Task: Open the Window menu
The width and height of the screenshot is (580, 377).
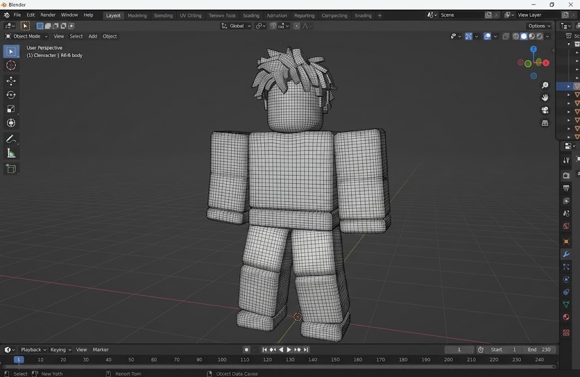Action: coord(70,15)
